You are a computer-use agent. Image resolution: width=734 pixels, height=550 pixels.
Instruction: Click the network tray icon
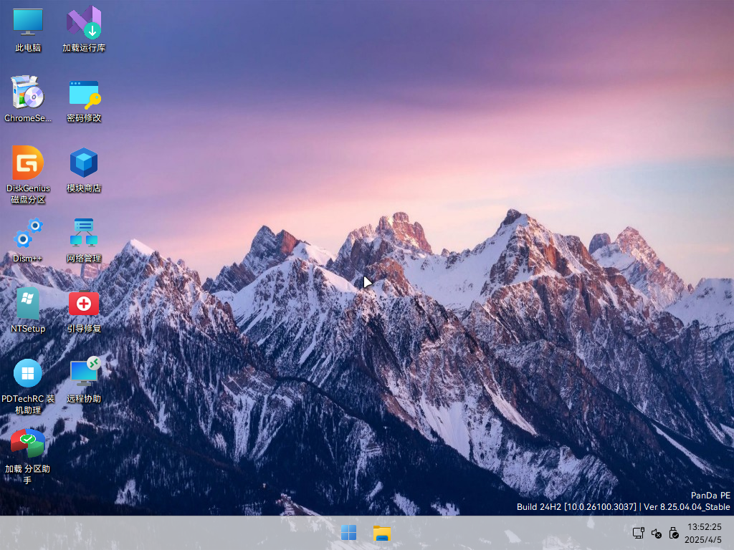[x=638, y=533]
